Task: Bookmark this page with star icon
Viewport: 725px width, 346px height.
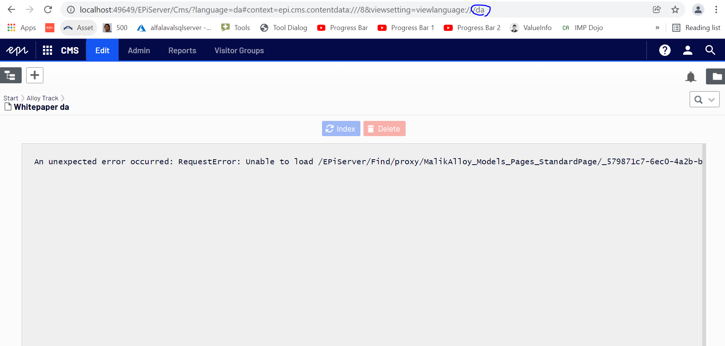Action: [x=675, y=10]
